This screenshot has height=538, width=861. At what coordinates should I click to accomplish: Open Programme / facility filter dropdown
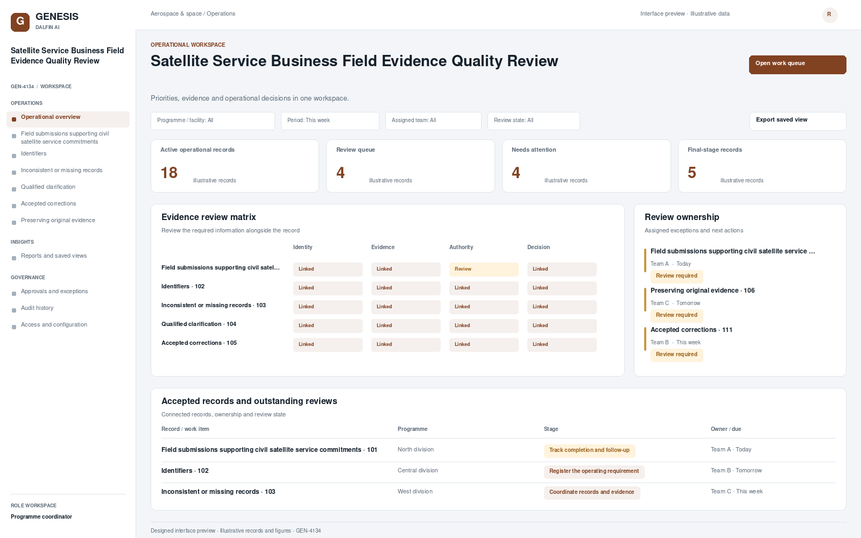point(213,121)
